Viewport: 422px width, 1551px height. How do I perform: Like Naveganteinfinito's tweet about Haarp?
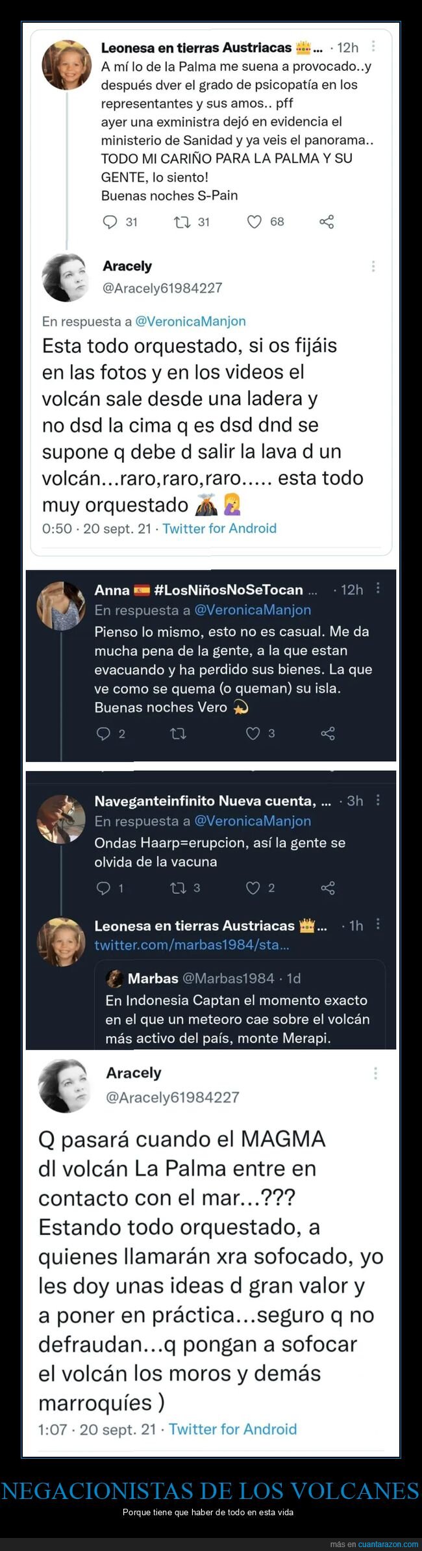click(253, 888)
